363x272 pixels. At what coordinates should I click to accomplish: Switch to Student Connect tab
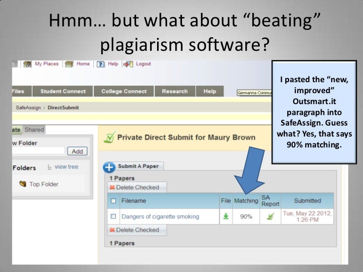coord(63,91)
